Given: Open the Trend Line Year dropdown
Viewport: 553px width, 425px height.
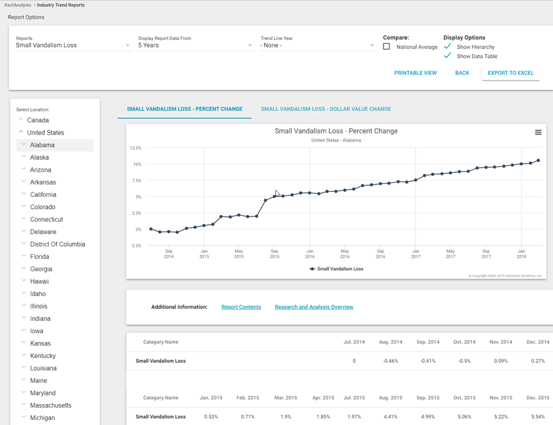Looking at the screenshot, I should pos(317,46).
